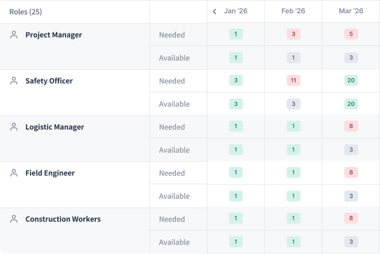Viewport: 380px width, 254px height.
Task: Open the Safety Officer role row
Action: [x=74, y=92]
